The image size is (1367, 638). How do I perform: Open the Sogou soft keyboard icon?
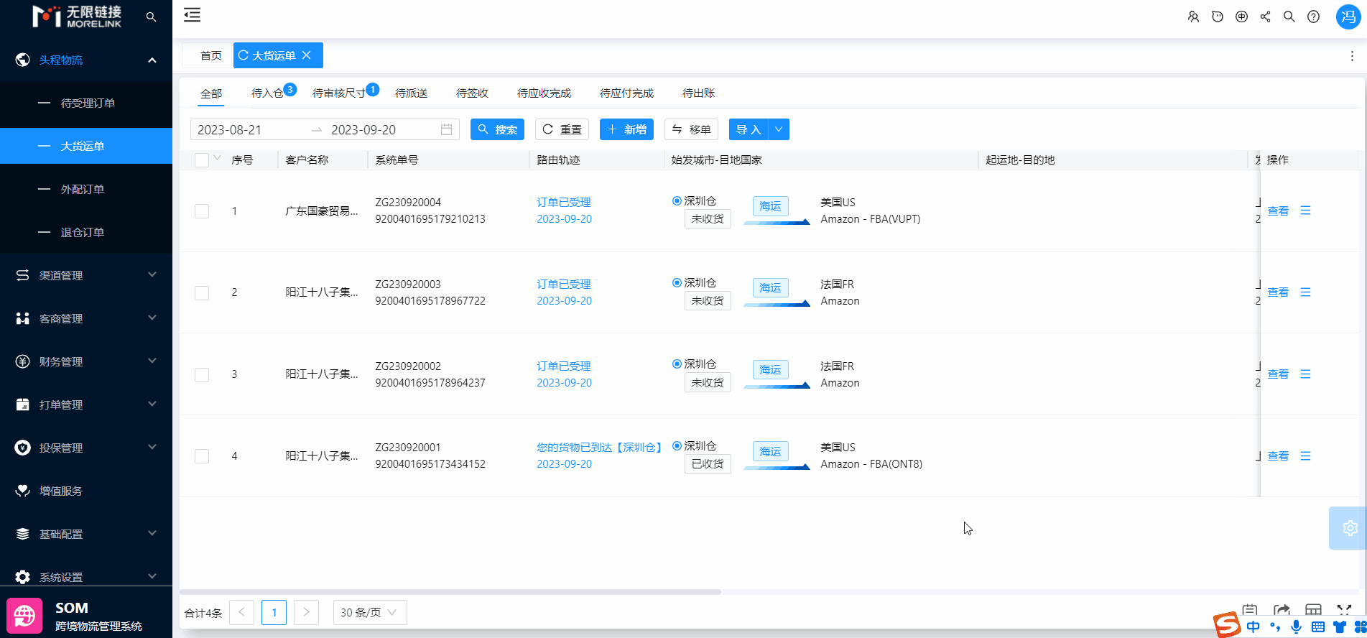1317,627
